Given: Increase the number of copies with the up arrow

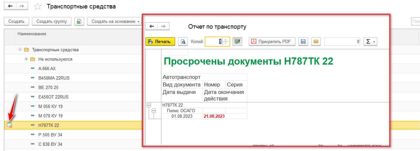Looking at the screenshot, I should tap(226, 40).
